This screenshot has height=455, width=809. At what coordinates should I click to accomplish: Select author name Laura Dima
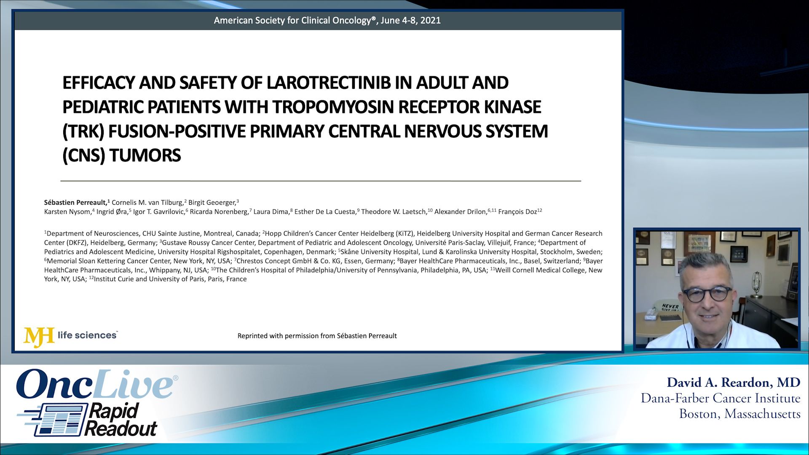[x=271, y=212]
